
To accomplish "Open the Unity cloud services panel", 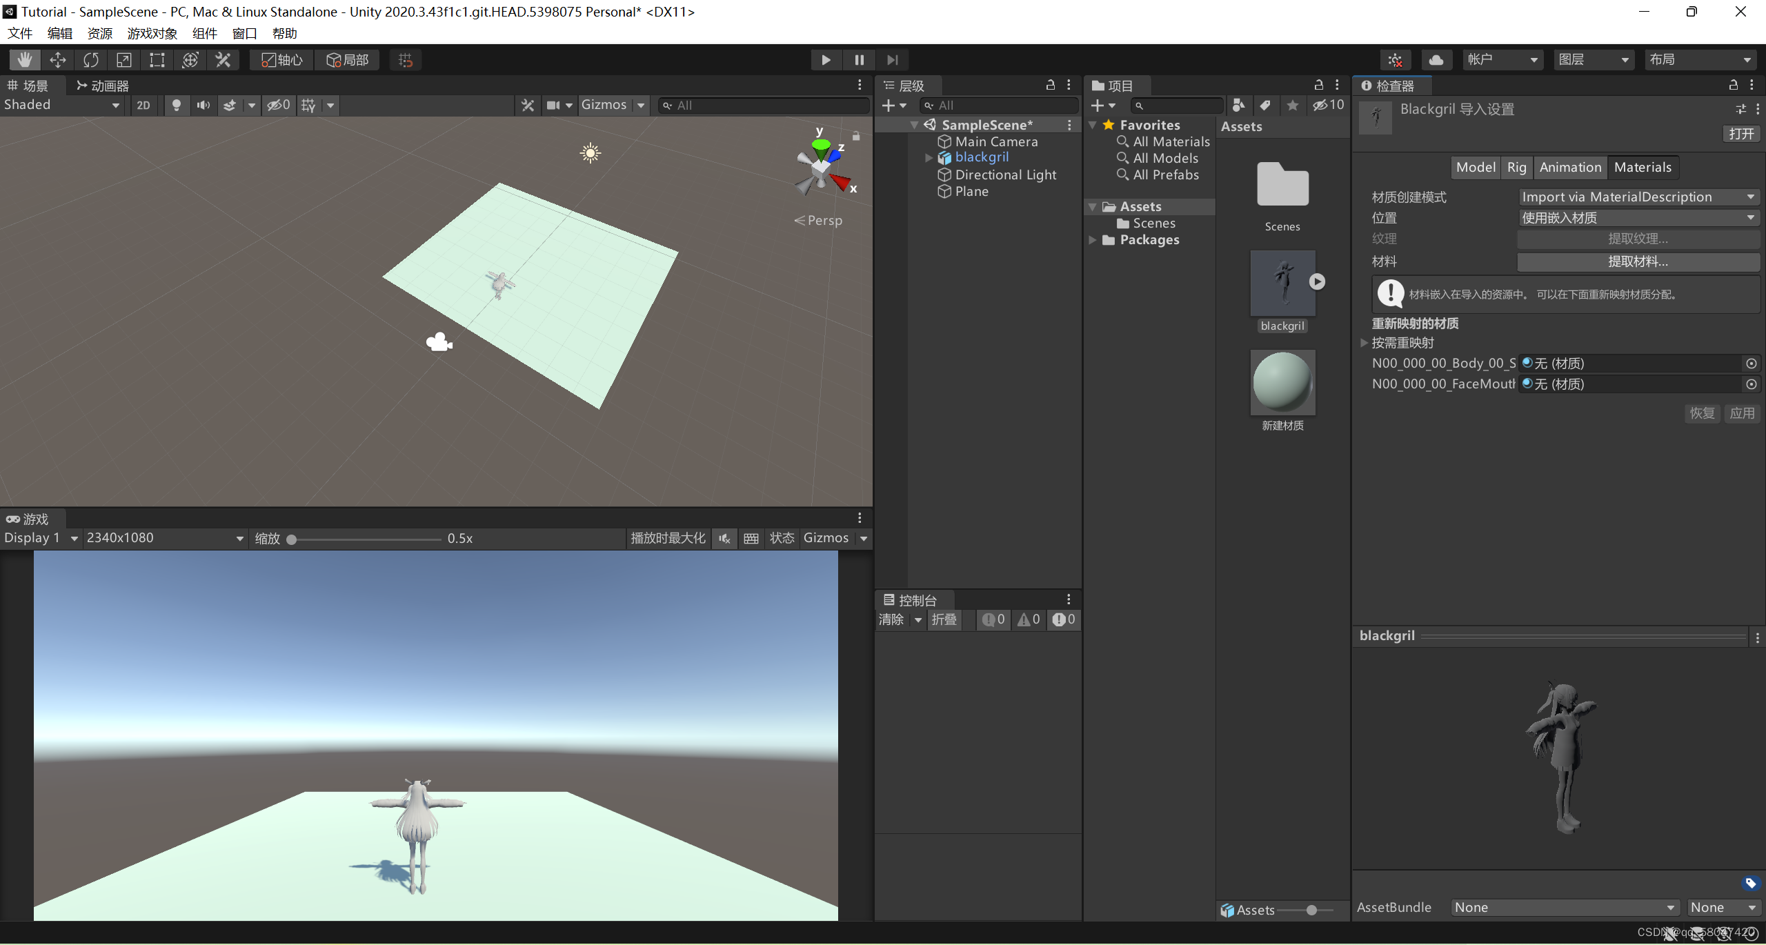I will pos(1437,59).
